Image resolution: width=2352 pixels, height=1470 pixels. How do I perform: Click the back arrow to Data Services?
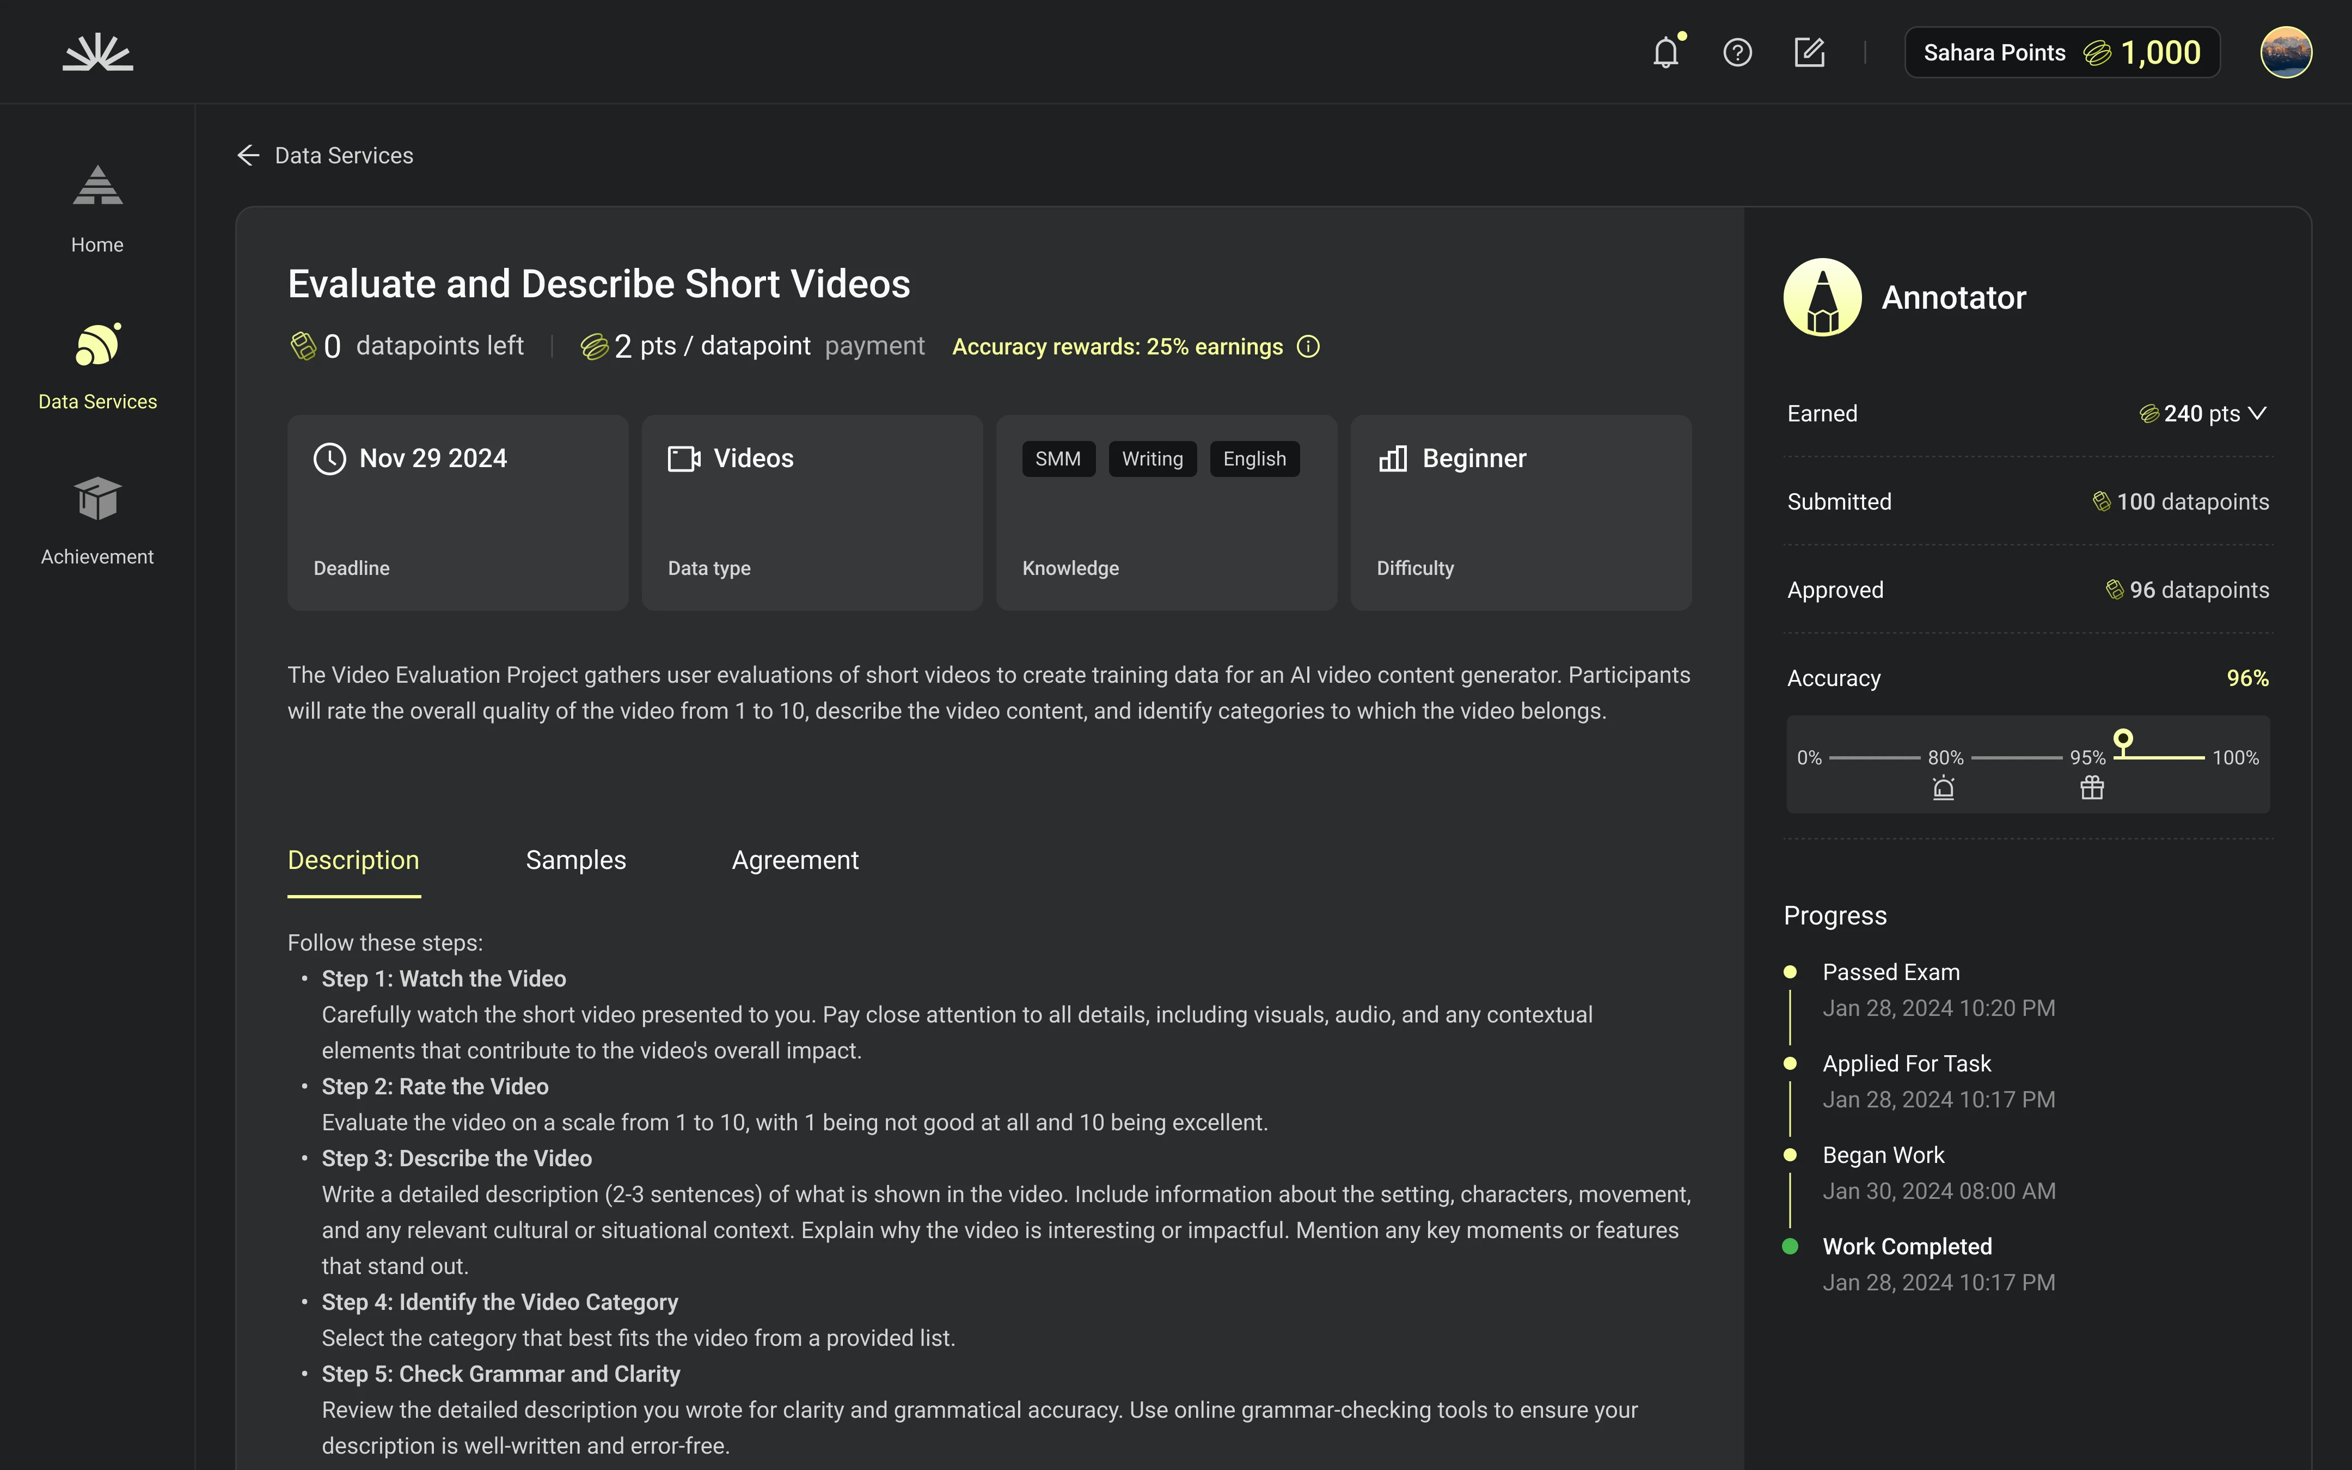pyautogui.click(x=249, y=156)
